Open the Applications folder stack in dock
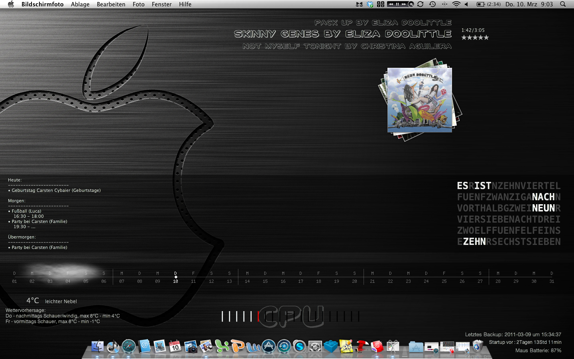The image size is (574, 359). coord(415,346)
